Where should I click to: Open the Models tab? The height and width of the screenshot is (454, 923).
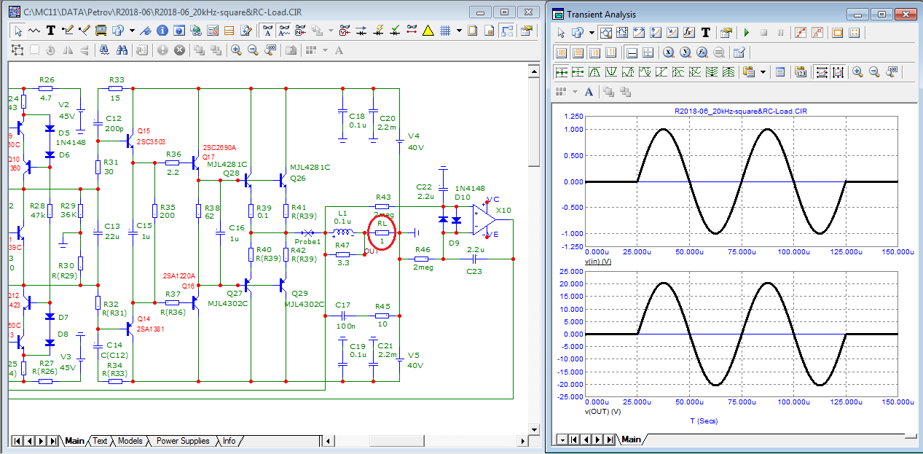130,441
